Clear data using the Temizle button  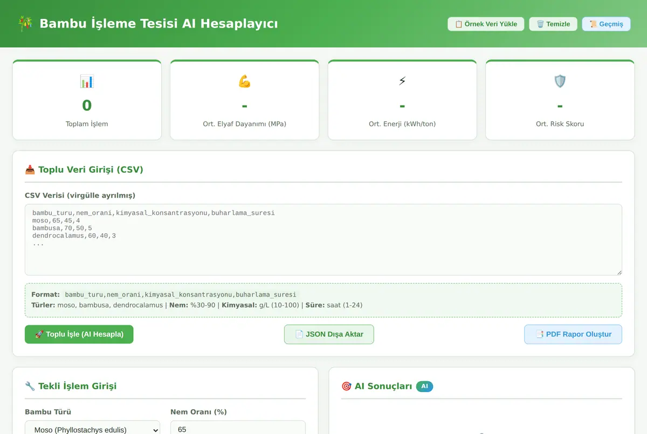(x=553, y=24)
